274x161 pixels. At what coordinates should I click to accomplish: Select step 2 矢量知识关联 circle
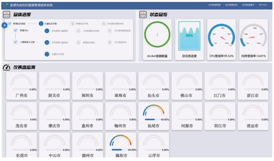[41, 23]
